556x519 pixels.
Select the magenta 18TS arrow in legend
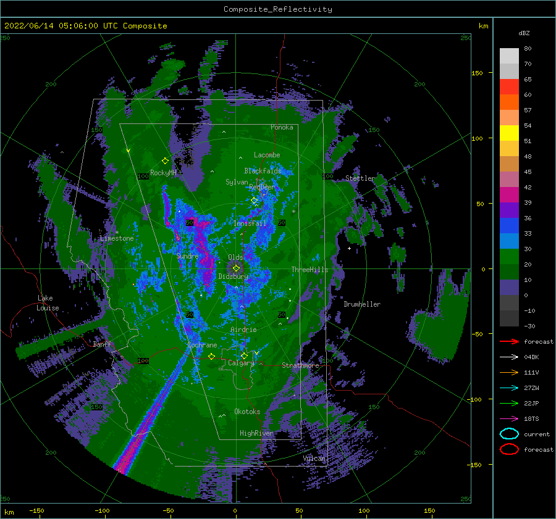509,418
